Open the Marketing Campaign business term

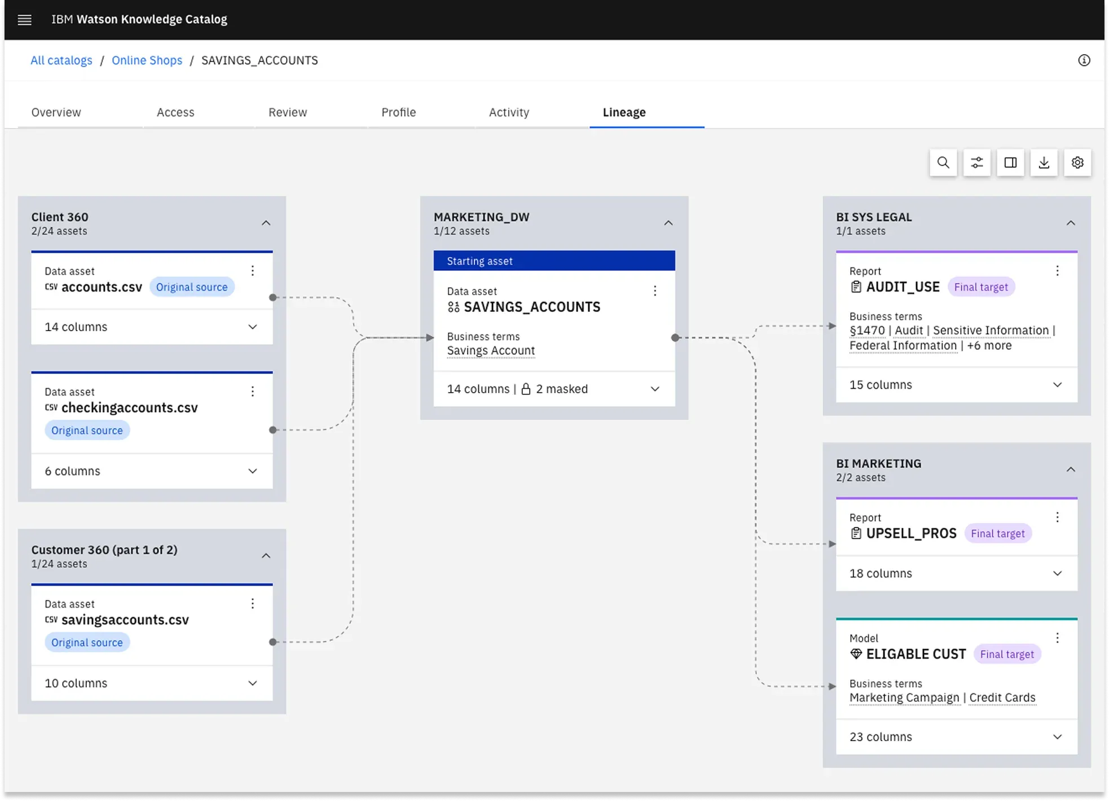(904, 698)
